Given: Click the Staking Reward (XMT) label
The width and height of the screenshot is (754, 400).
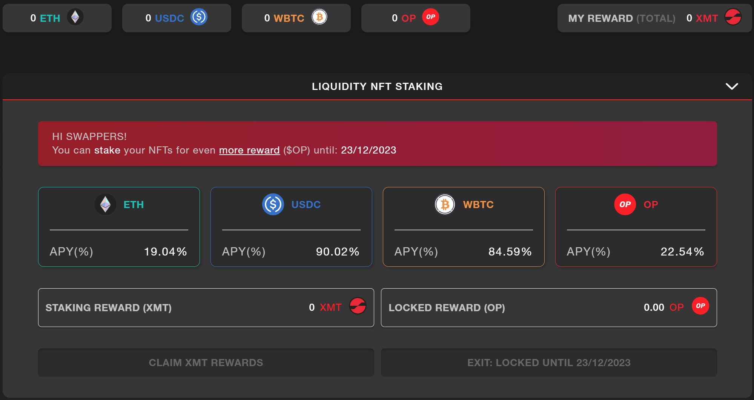Looking at the screenshot, I should click(109, 308).
